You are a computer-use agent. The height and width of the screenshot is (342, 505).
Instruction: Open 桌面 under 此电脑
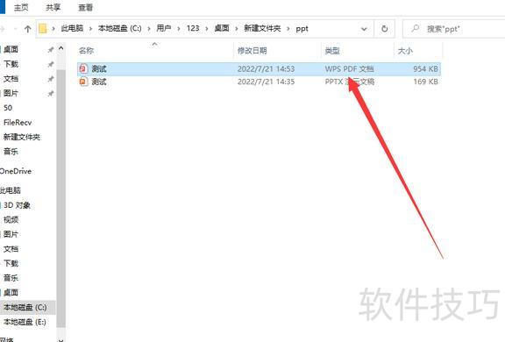coord(11,293)
